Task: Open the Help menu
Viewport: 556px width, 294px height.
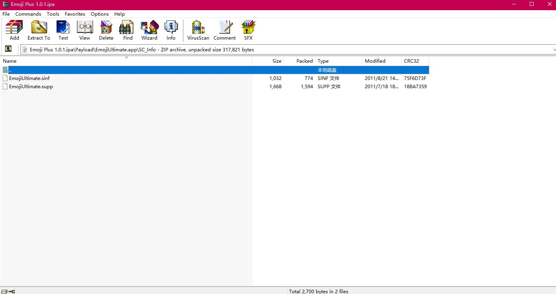Action: tap(119, 14)
